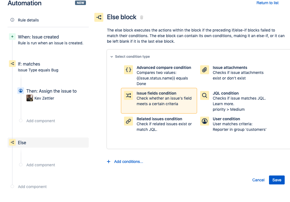Click the green plus icon on When: Issue created
The width and height of the screenshot is (290, 202).
point(12,36)
